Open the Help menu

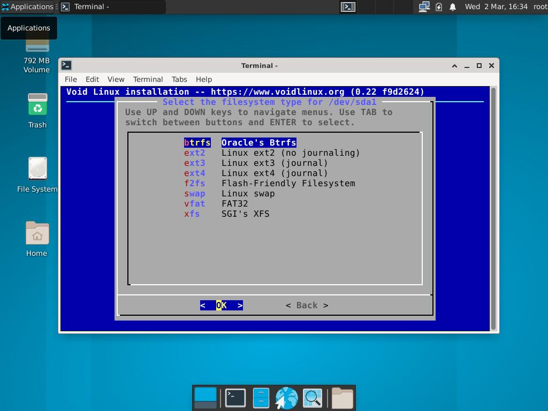click(x=204, y=79)
